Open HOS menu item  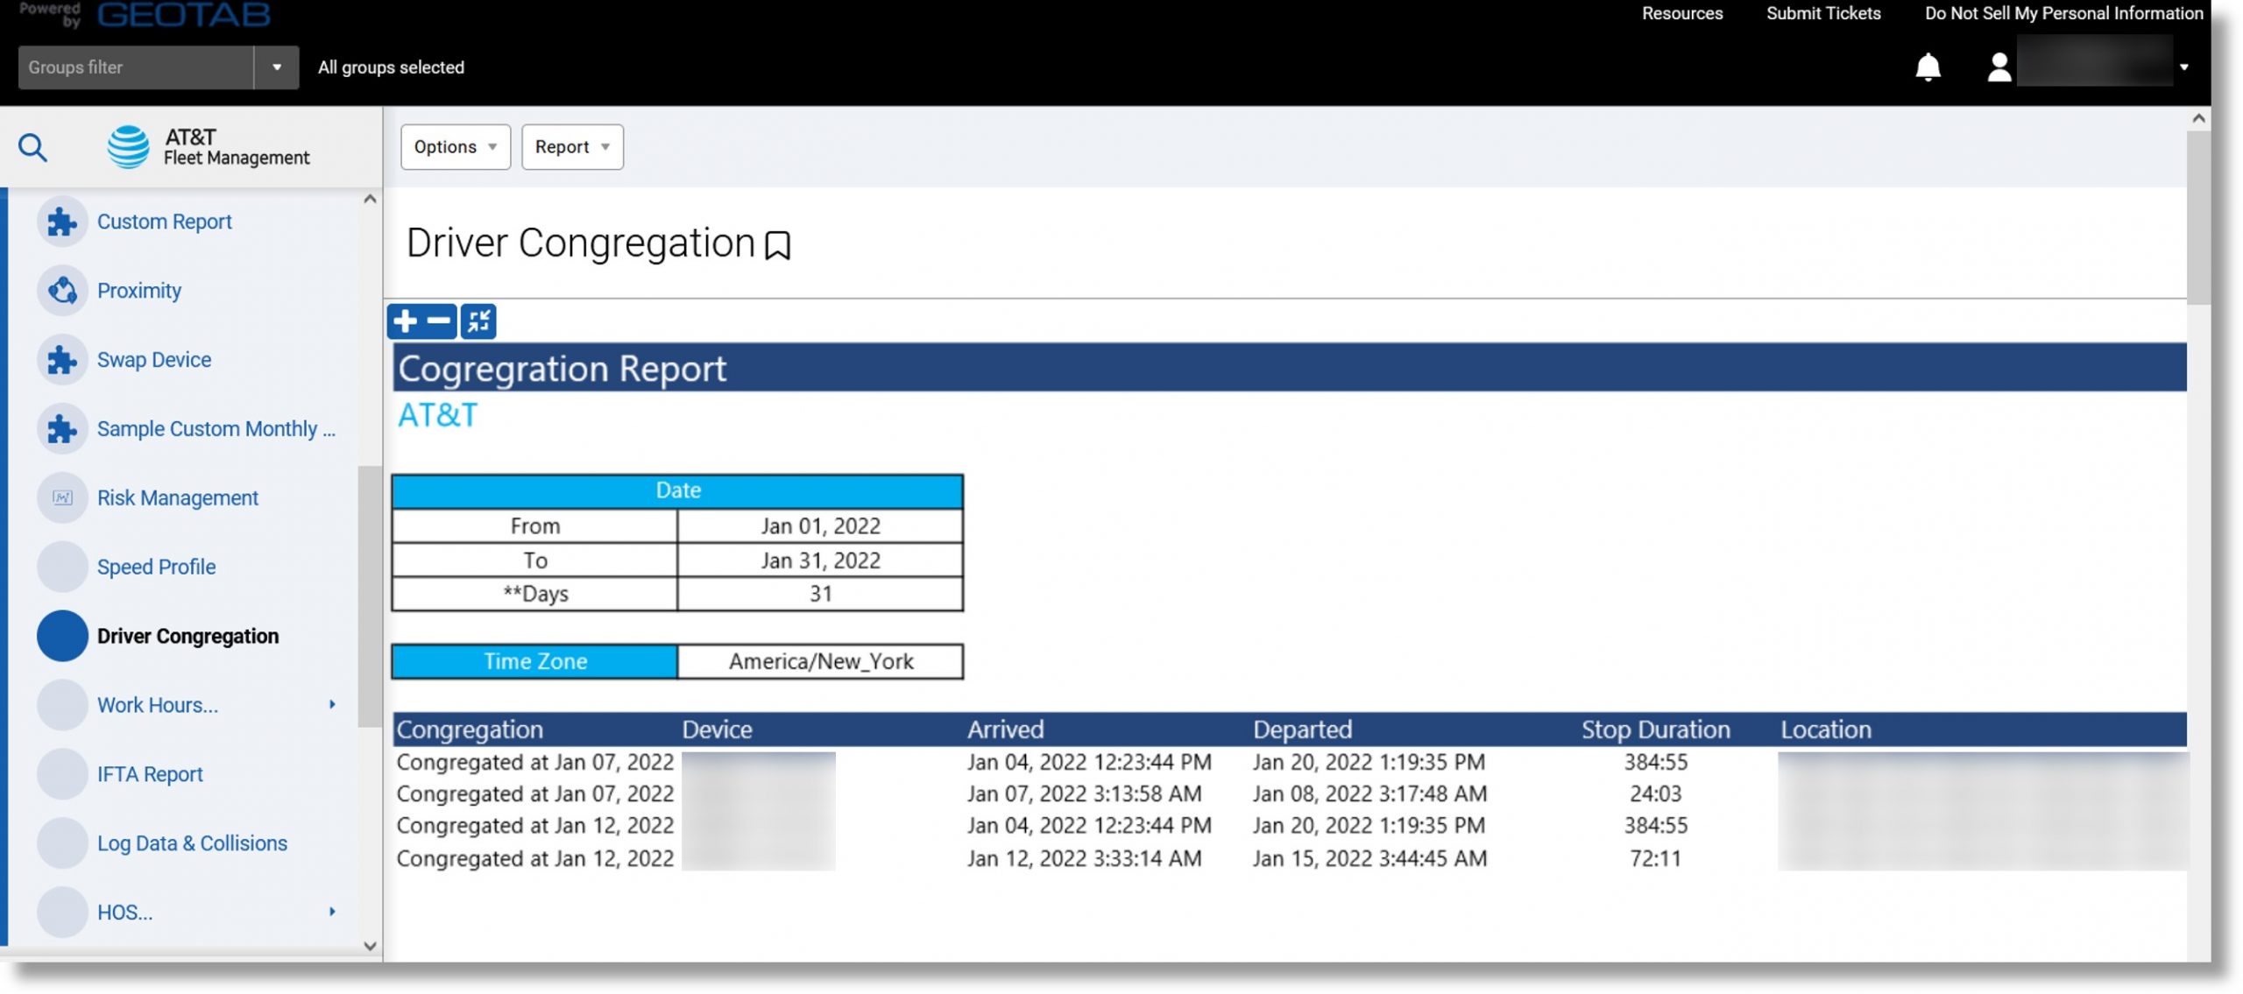pos(124,913)
